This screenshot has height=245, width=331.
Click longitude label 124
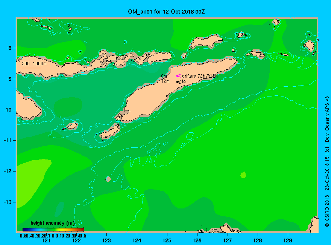point(137,240)
